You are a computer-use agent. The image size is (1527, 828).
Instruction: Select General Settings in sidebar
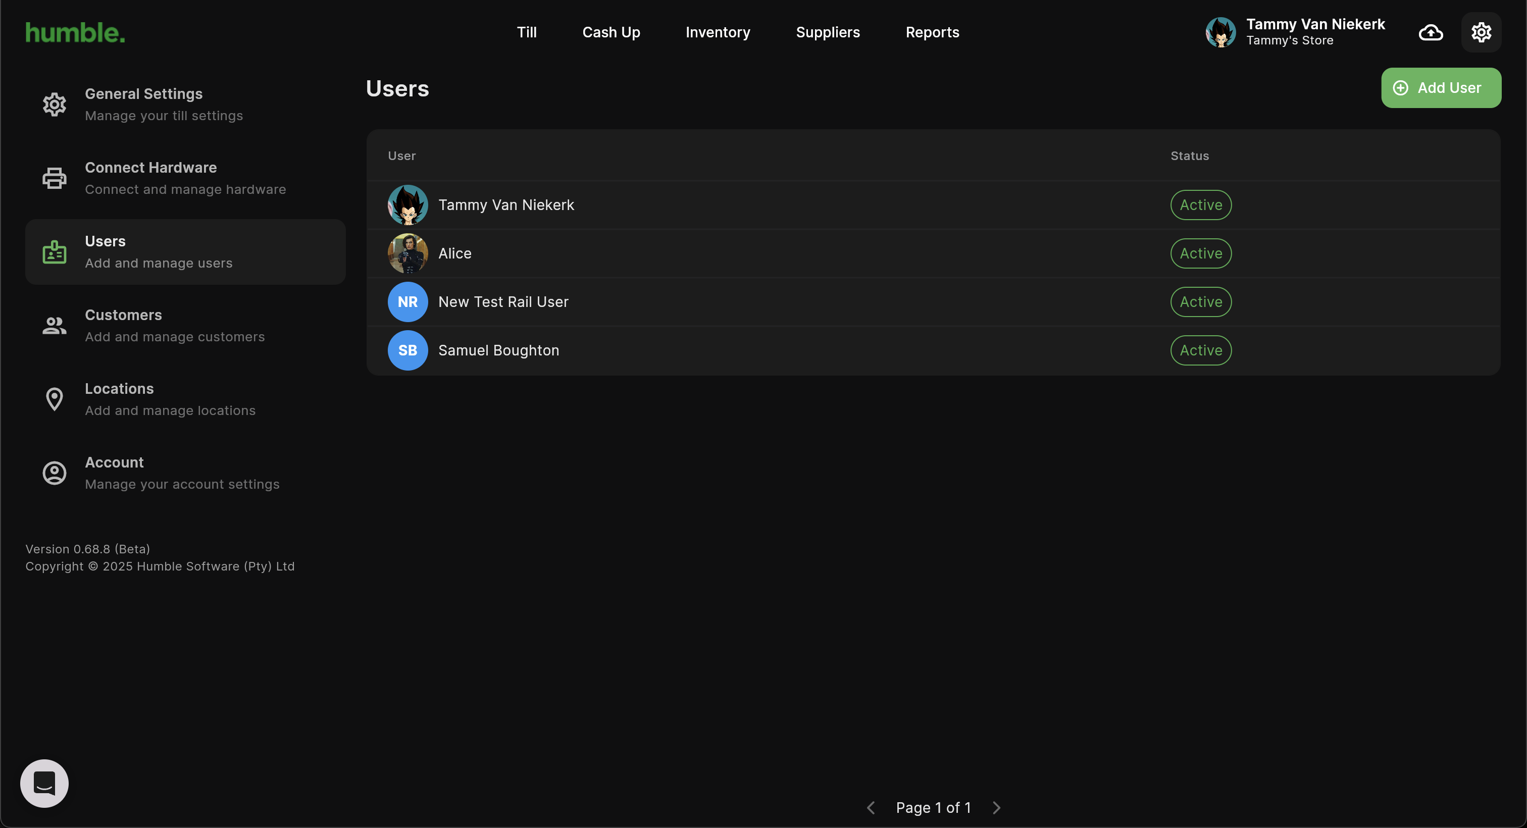coord(185,105)
